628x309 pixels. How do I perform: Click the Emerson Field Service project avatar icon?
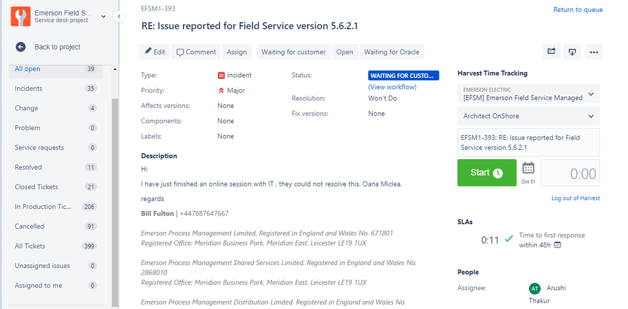click(20, 16)
